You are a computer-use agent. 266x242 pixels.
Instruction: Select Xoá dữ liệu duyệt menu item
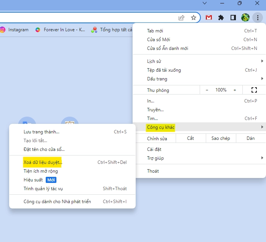(43, 162)
